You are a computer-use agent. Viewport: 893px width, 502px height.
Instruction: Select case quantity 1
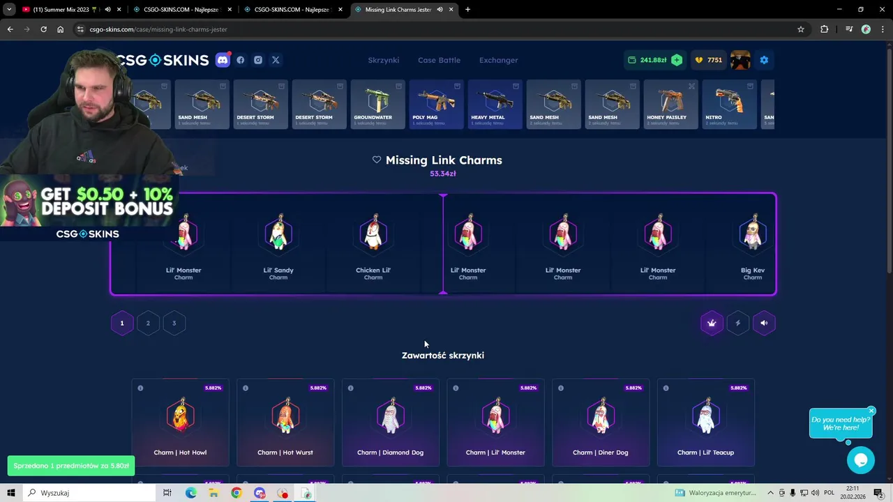click(121, 323)
